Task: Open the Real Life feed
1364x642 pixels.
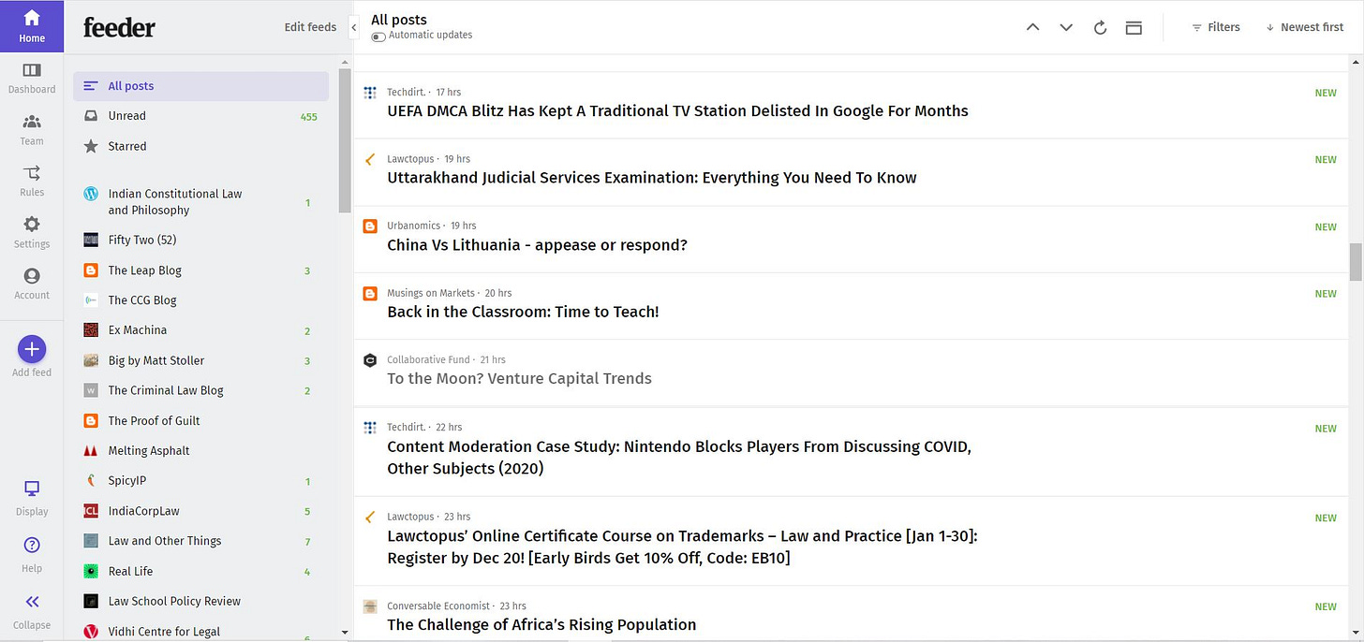Action: click(x=201, y=571)
